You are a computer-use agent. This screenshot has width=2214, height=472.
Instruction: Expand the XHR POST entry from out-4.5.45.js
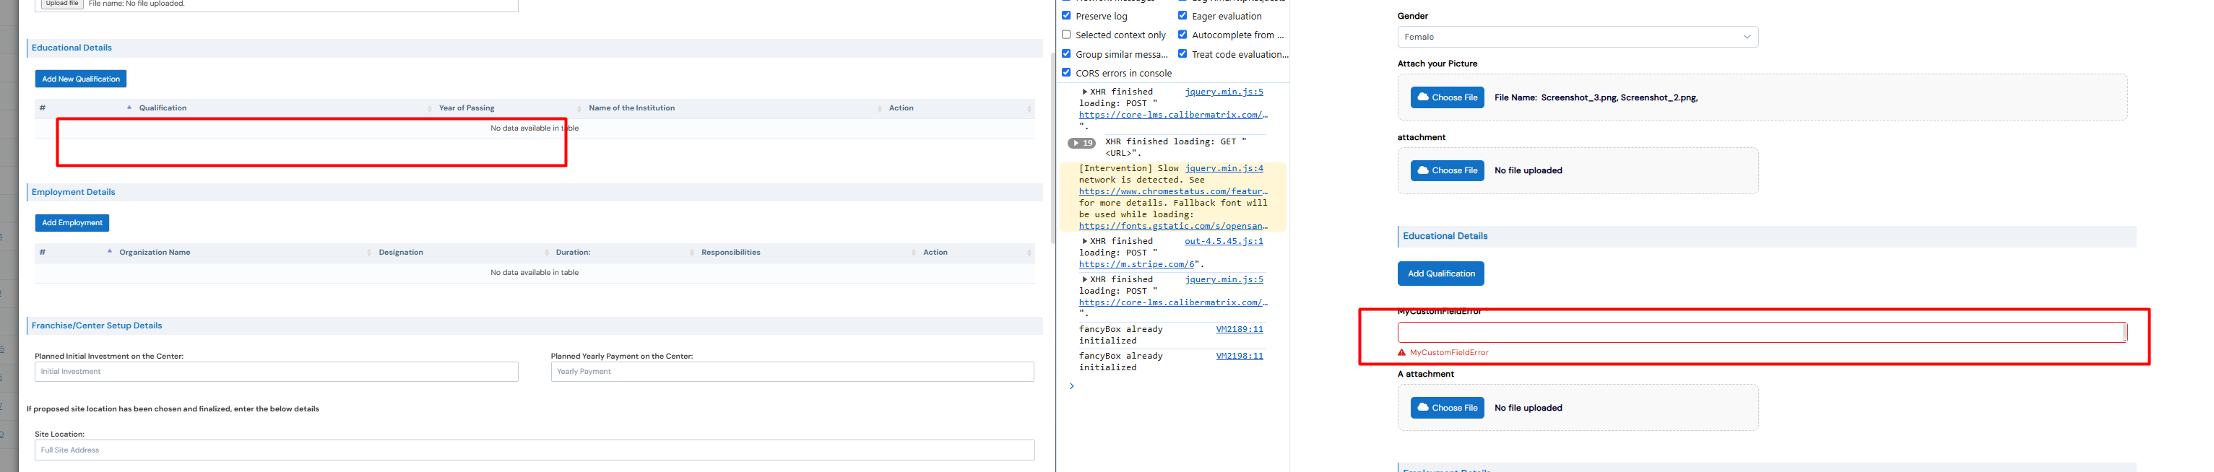pyautogui.click(x=1085, y=241)
